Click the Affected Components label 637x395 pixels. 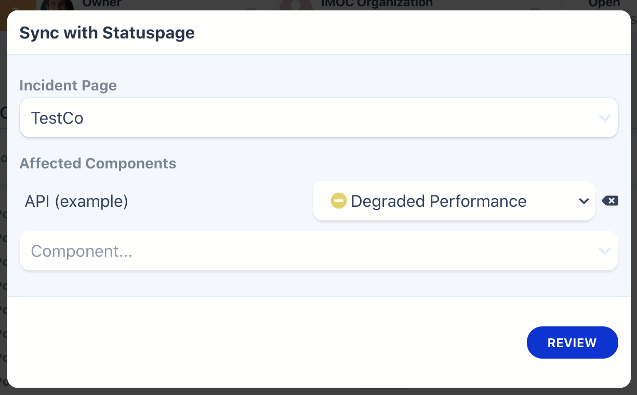click(x=98, y=163)
